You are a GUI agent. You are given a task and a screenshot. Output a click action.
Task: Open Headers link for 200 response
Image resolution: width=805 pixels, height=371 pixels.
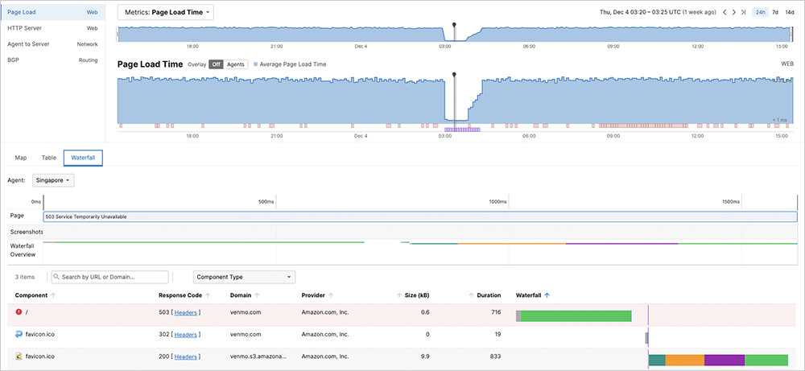pos(185,357)
